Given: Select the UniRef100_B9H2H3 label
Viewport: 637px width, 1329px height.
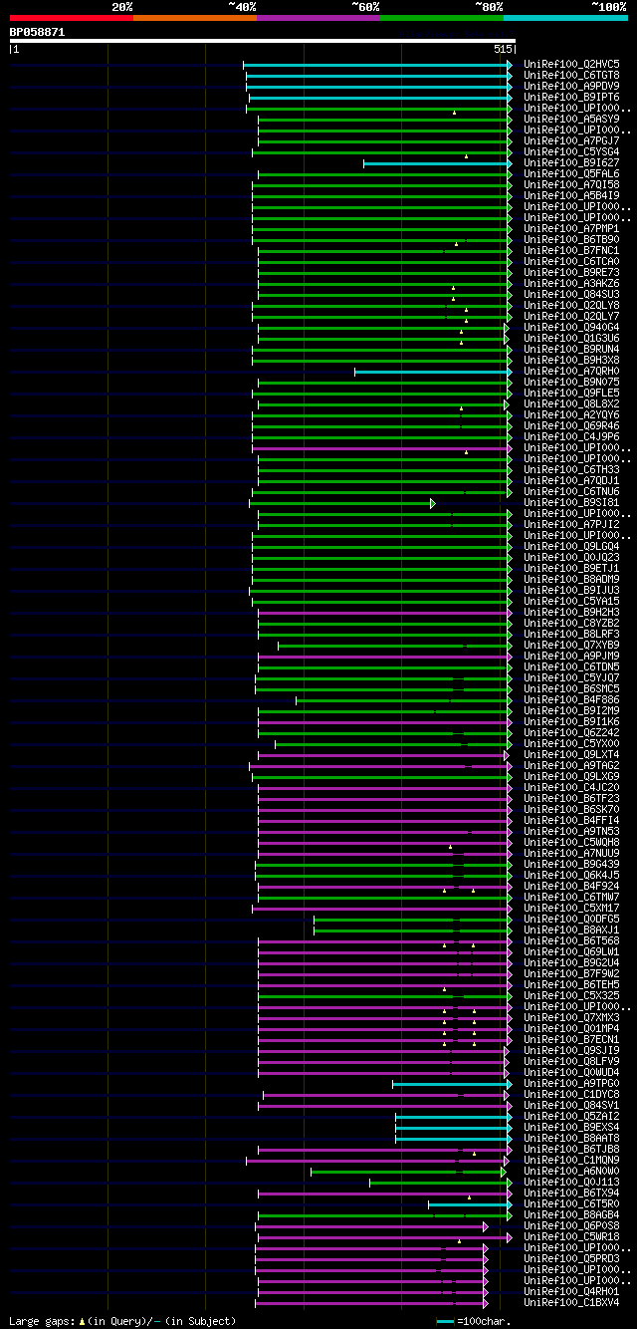Looking at the screenshot, I should 571,612.
